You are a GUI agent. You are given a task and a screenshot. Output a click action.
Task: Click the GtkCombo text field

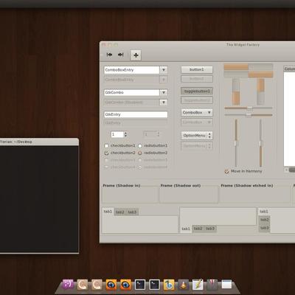point(132,93)
